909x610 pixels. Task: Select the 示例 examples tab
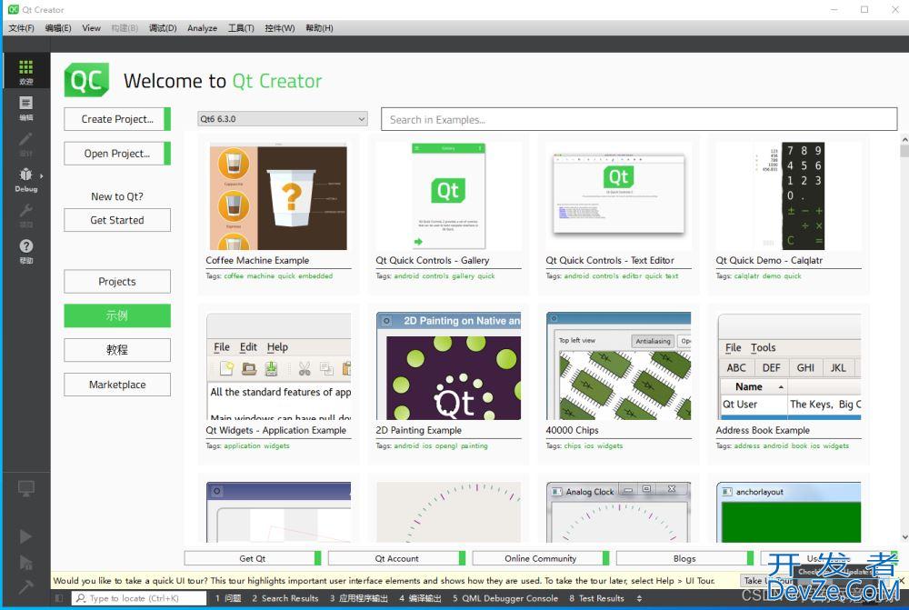point(117,315)
